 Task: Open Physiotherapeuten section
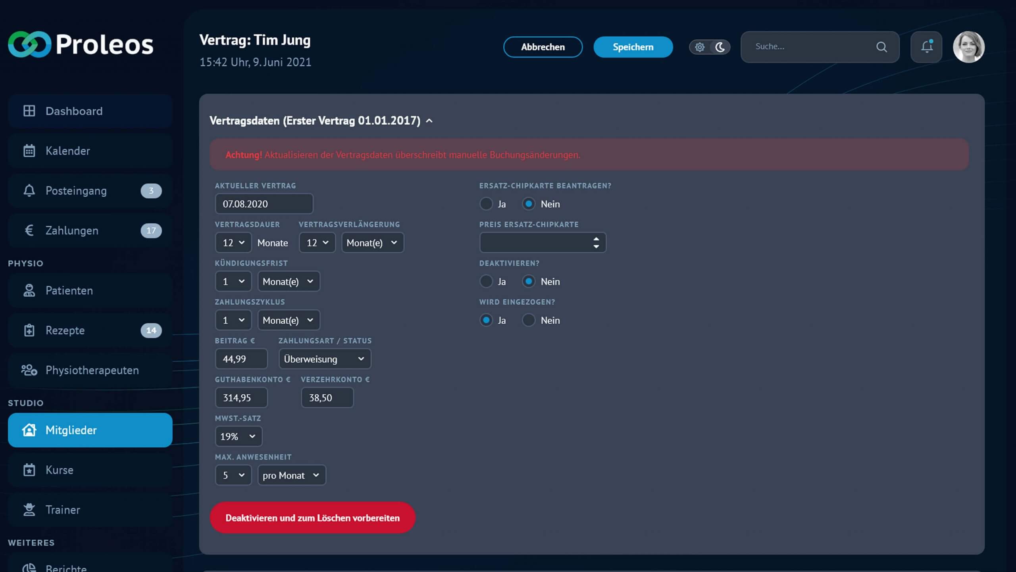click(90, 370)
